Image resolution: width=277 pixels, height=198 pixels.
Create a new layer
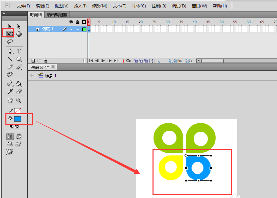33,61
